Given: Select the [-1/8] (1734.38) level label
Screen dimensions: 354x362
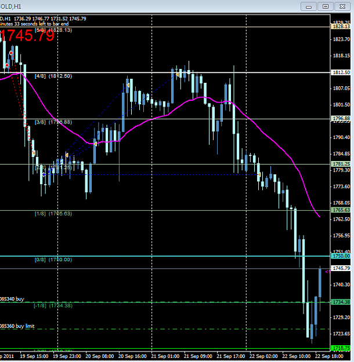Looking at the screenshot, I should click(x=53, y=305).
